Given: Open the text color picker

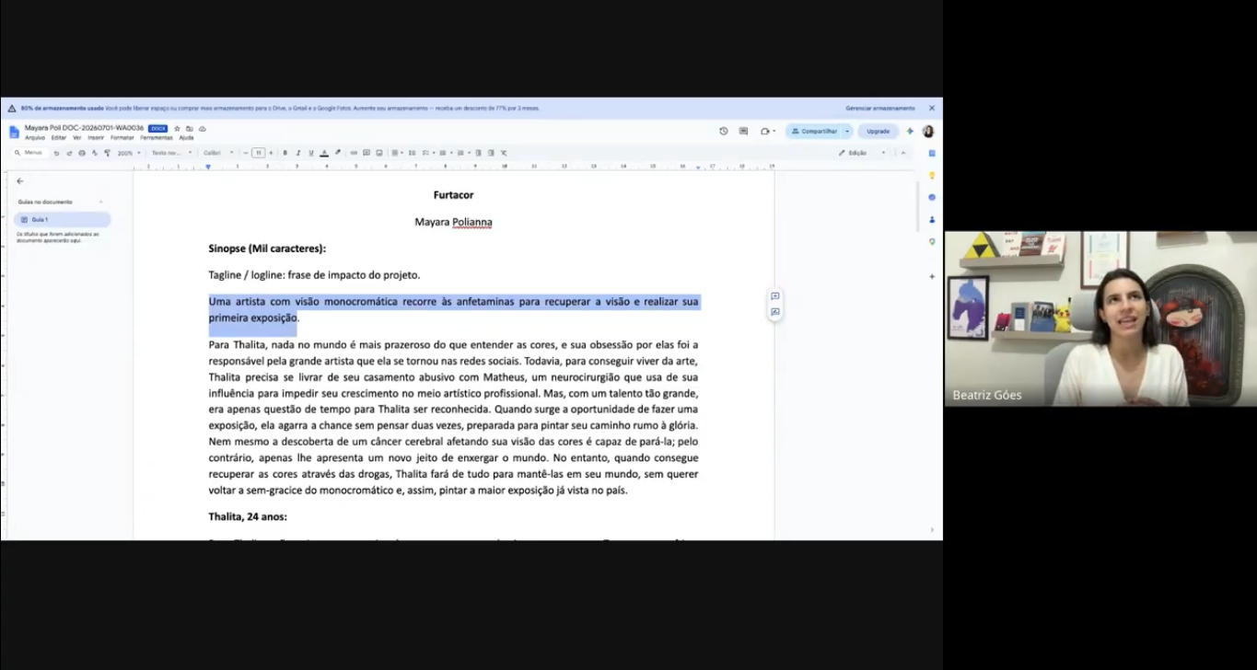Looking at the screenshot, I should coord(324,153).
